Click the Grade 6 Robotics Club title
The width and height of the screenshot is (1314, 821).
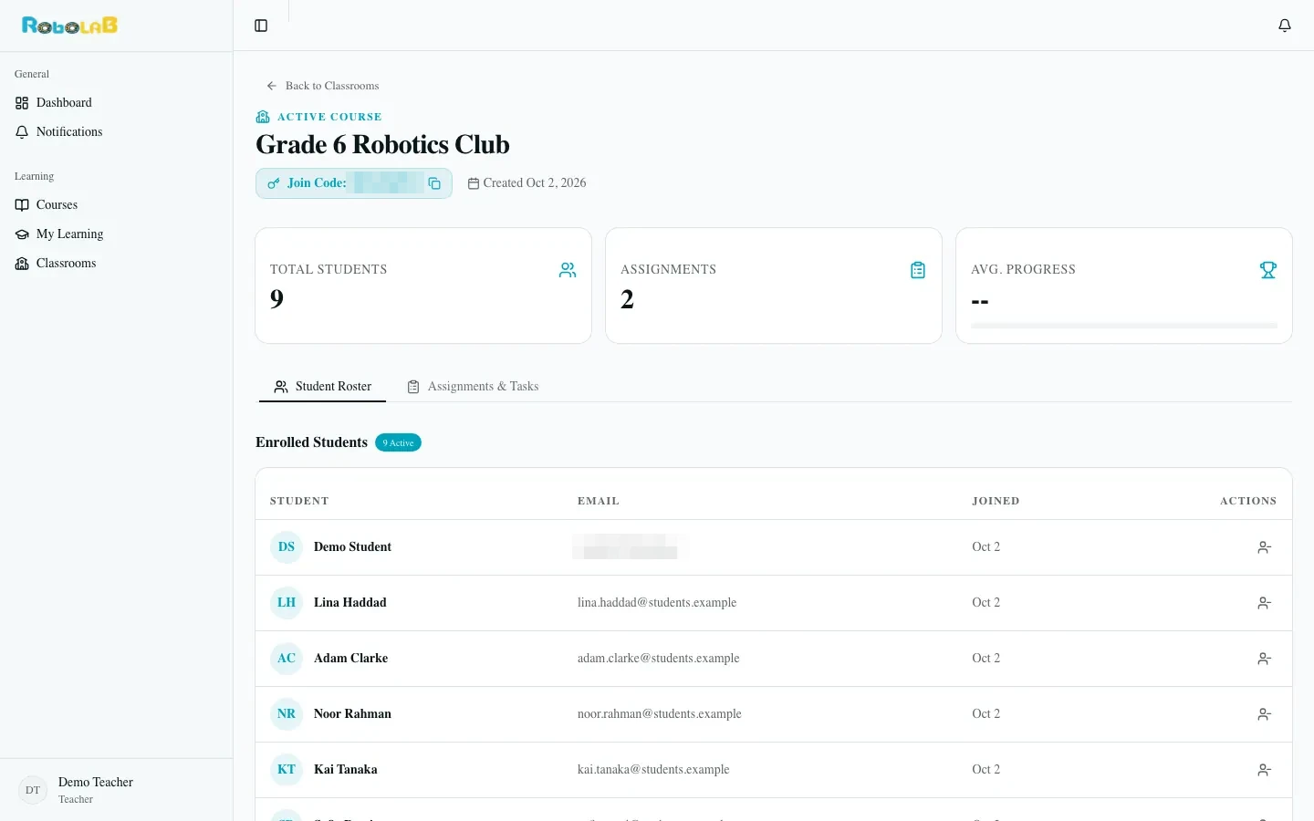382,145
